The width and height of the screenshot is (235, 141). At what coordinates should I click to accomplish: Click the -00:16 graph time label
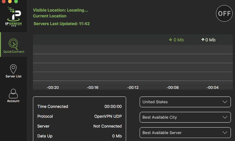click(x=93, y=87)
